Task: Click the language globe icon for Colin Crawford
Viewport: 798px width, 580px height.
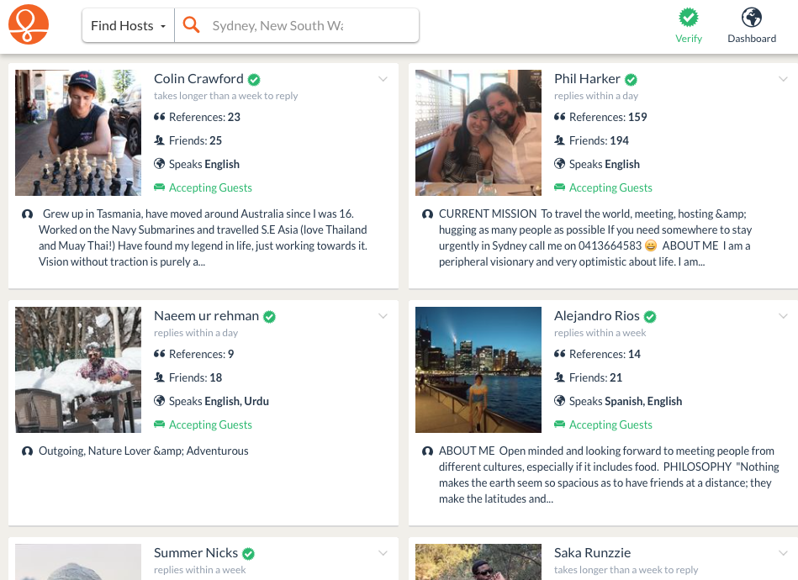Action: tap(159, 163)
